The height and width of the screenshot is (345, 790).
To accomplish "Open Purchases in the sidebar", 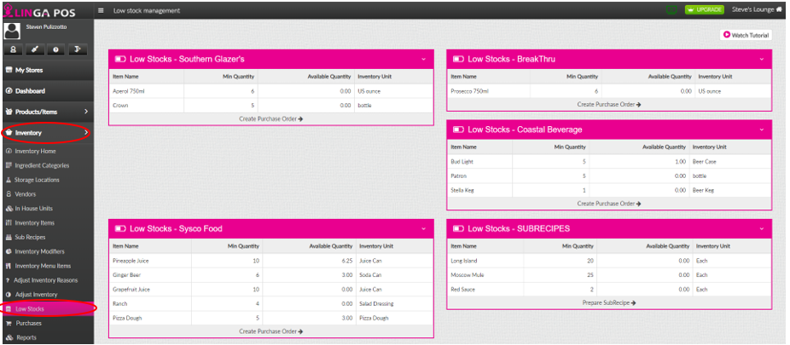I will (x=28, y=323).
